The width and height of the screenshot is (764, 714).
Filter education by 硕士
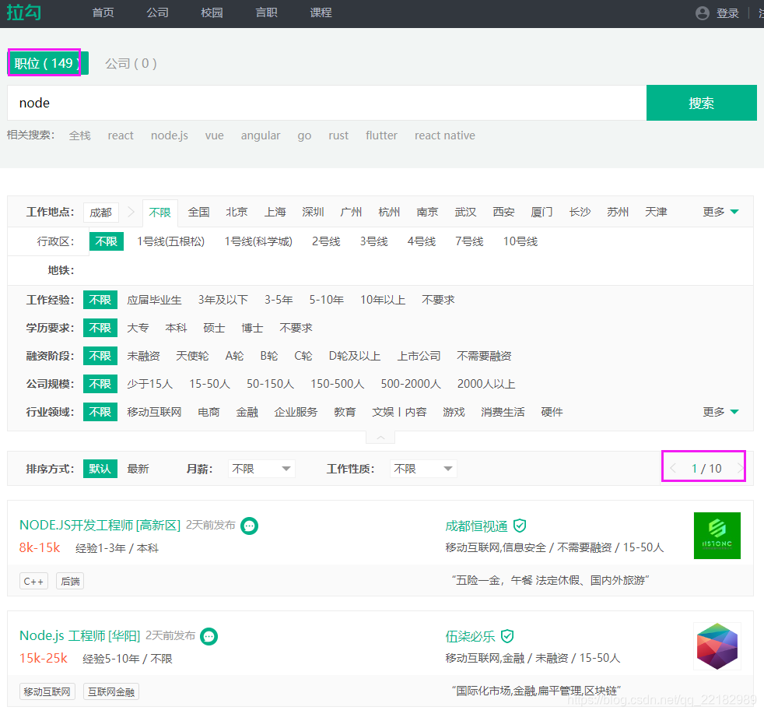[214, 329]
